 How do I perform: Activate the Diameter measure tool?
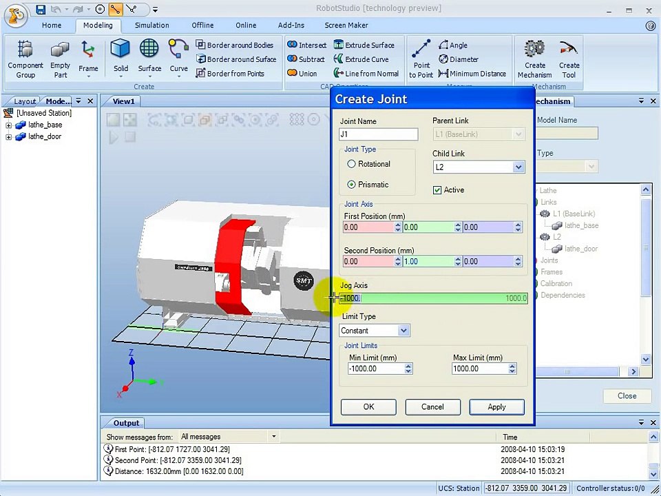coord(459,59)
